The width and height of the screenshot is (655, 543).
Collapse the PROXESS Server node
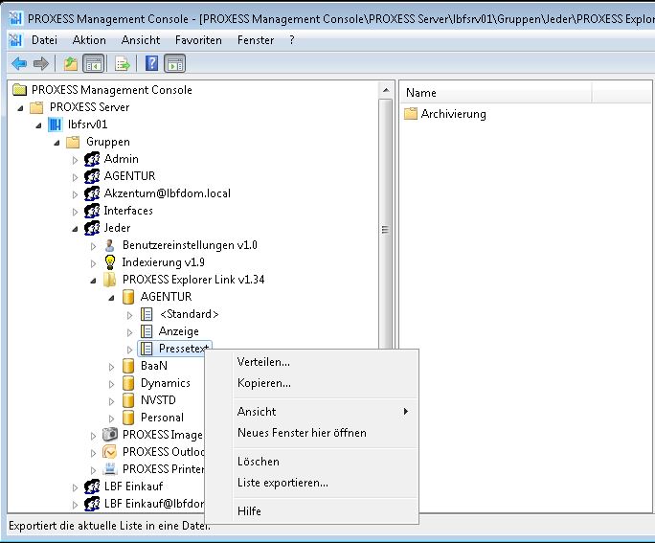[x=20, y=108]
